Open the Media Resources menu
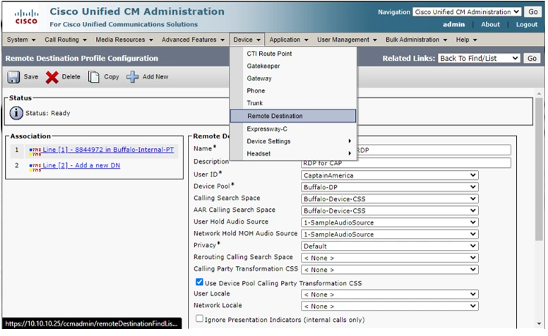The height and width of the screenshot is (336, 548). click(124, 40)
